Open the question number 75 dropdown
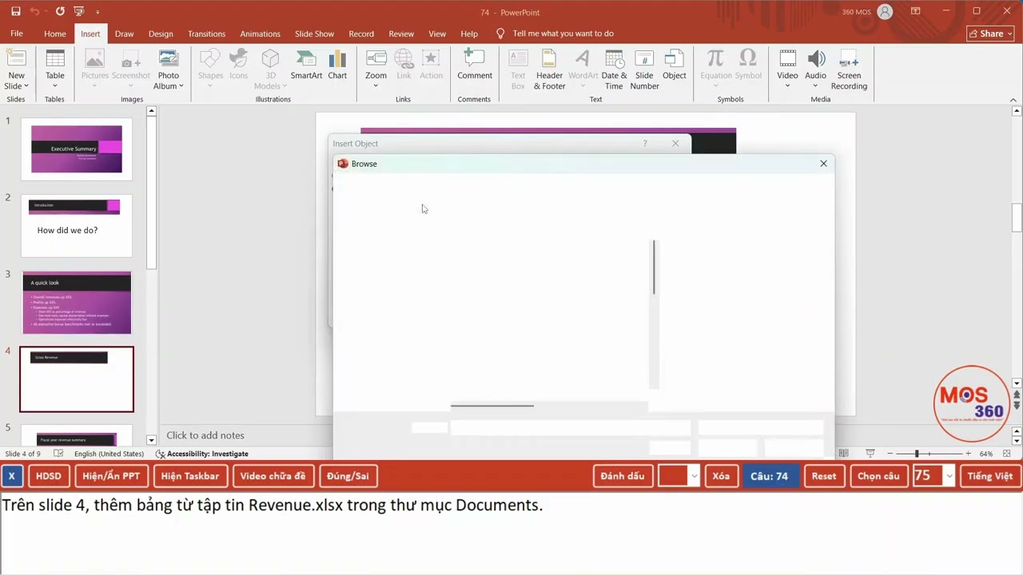 click(949, 476)
